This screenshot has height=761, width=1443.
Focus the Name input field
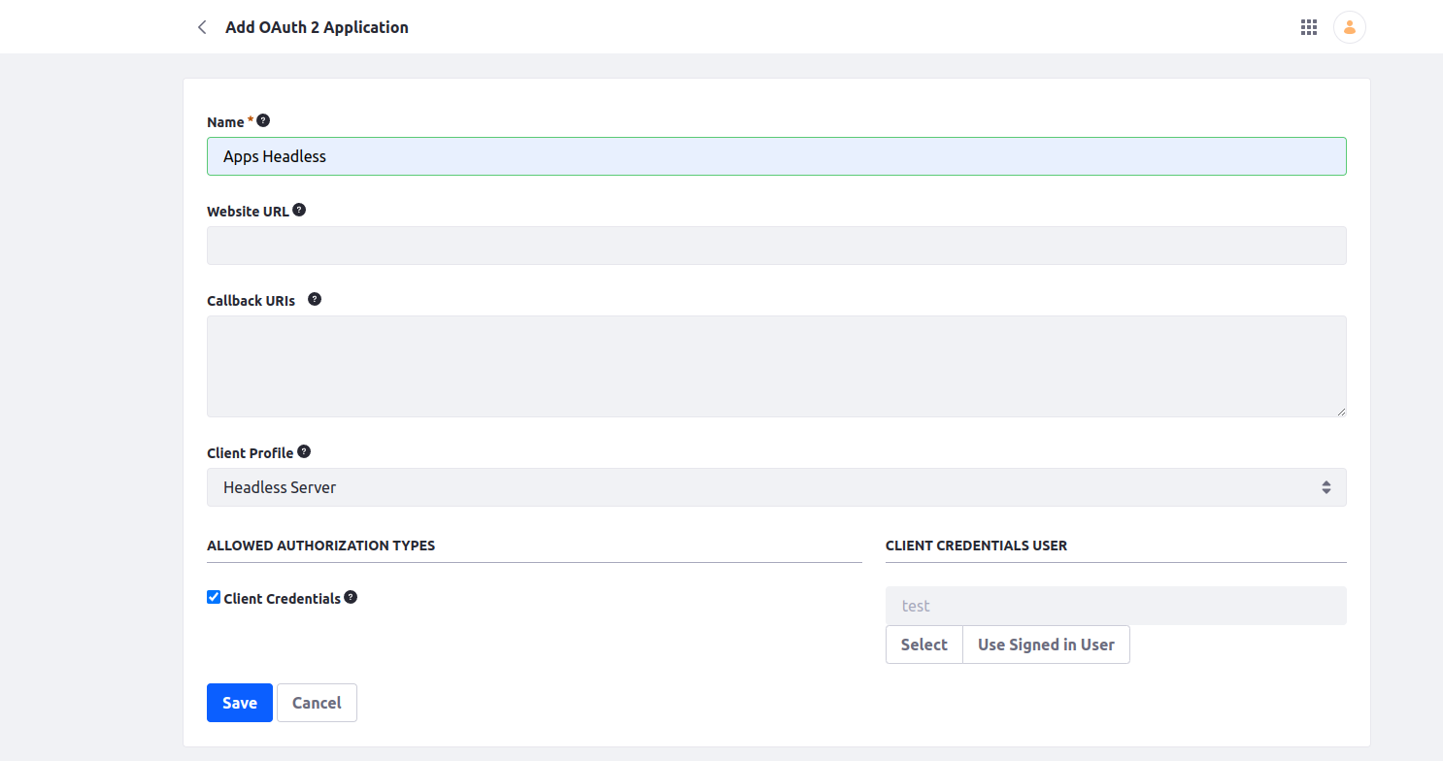click(777, 156)
